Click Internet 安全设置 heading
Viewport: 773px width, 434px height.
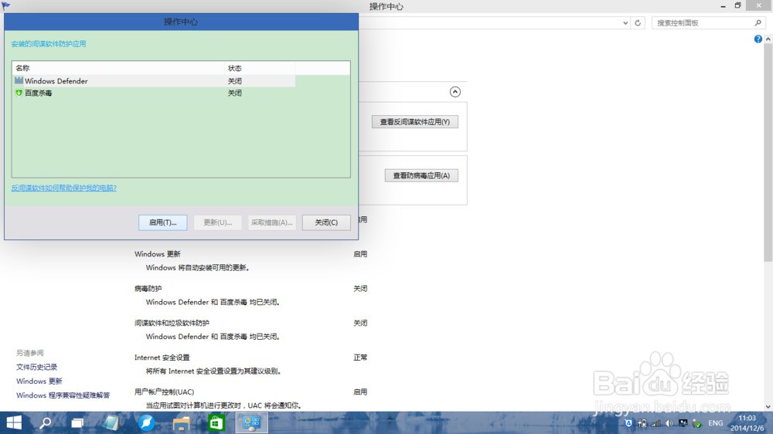point(162,358)
